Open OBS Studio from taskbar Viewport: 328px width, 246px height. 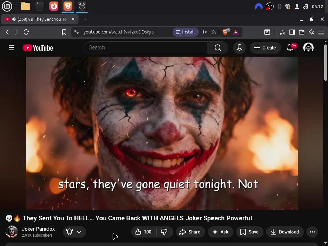(x=82, y=6)
